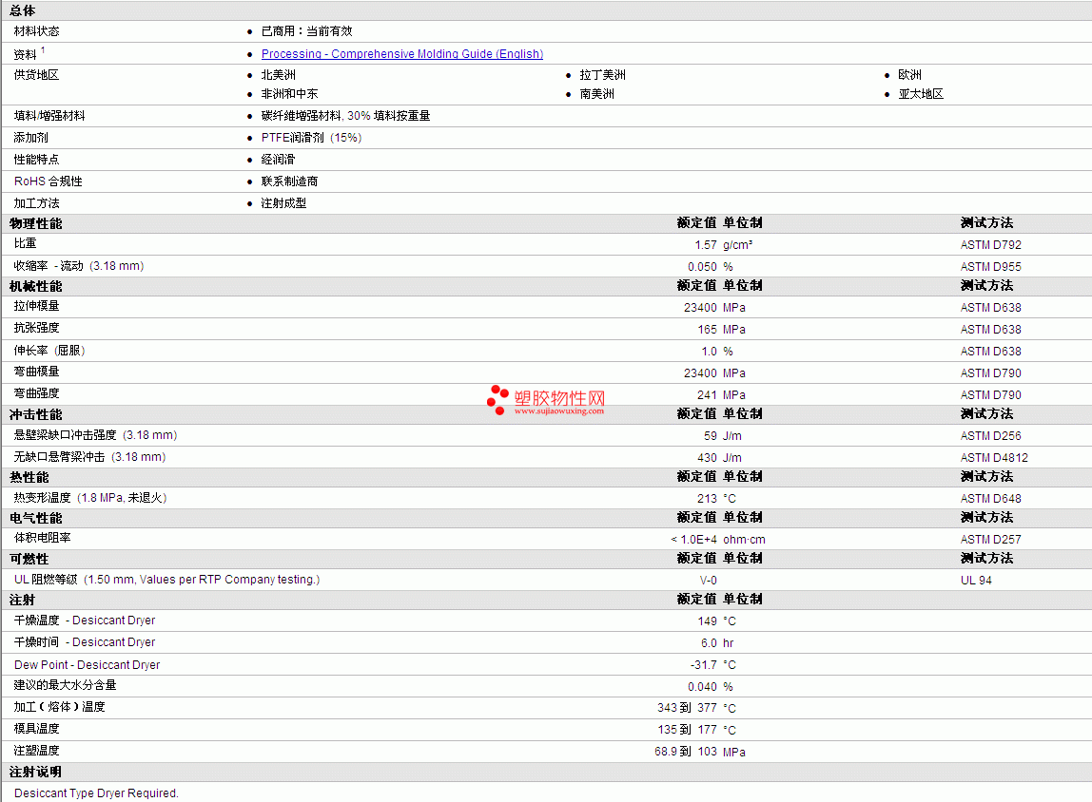Viewport: 1092px width, 802px height.
Task: Click the 联系制造商 text
Action: click(x=289, y=181)
